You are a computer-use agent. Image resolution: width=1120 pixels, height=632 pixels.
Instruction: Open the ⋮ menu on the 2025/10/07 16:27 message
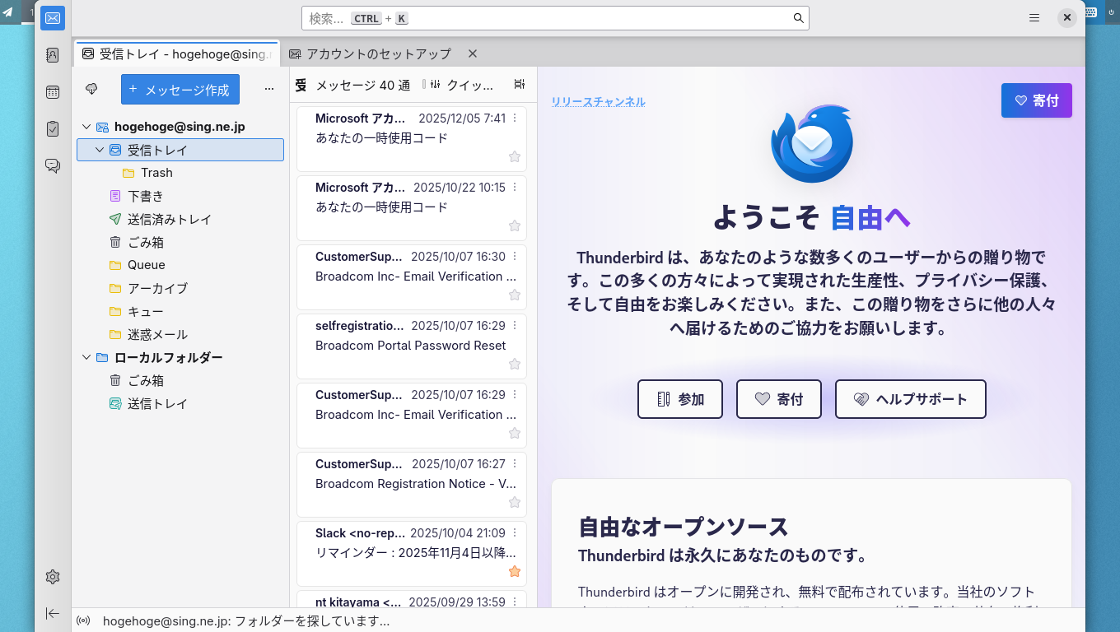(516, 464)
